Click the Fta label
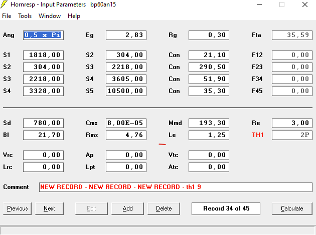Image resolution: width=316 pixels, height=235 pixels. pos(256,35)
